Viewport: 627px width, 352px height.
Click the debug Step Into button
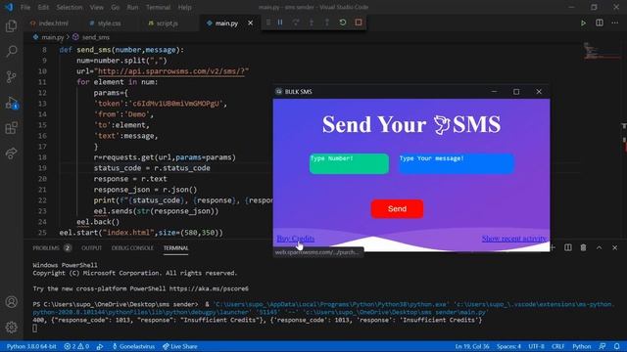312,22
